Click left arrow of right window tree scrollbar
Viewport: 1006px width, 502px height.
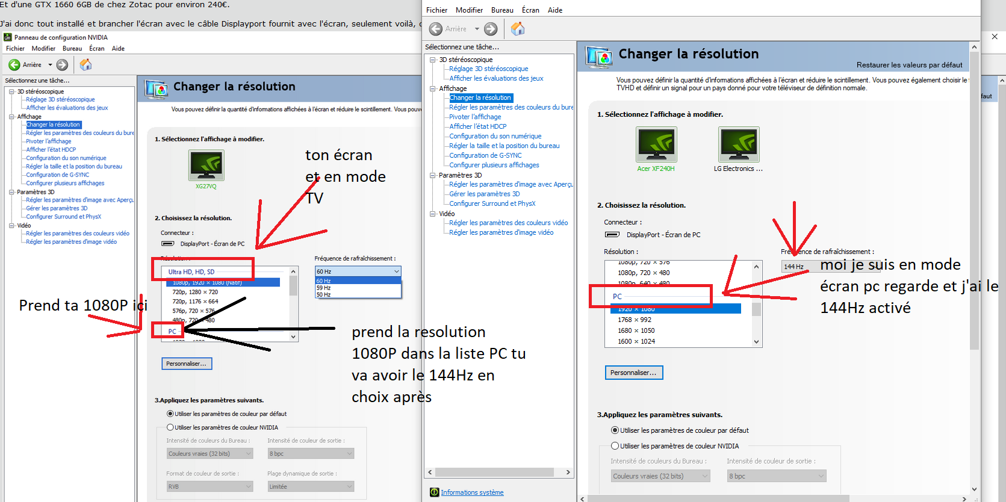(429, 473)
